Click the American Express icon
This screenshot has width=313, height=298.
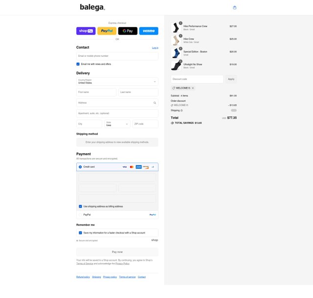click(x=138, y=167)
